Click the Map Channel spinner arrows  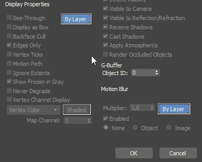pyautogui.click(x=89, y=120)
